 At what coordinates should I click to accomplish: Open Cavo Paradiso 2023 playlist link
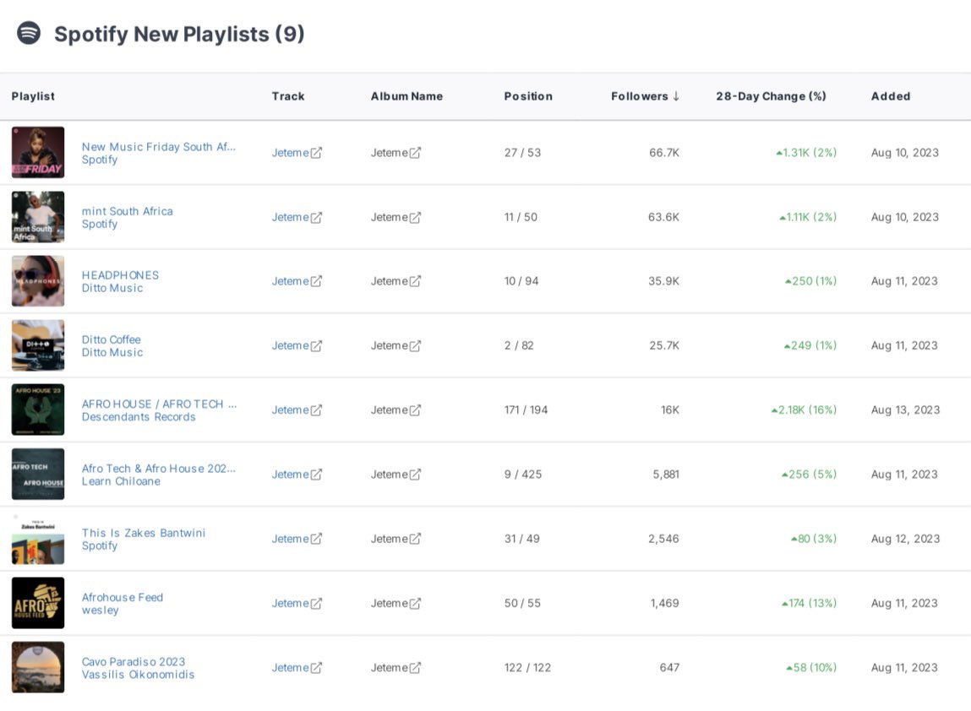(x=134, y=661)
